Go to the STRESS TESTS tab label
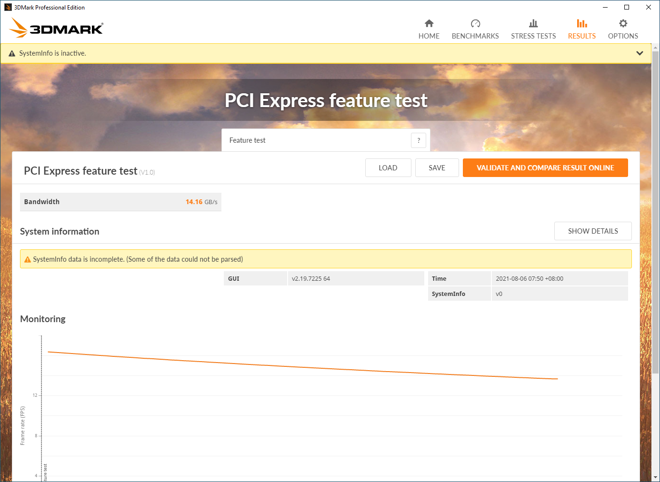This screenshot has width=660, height=482. [533, 36]
